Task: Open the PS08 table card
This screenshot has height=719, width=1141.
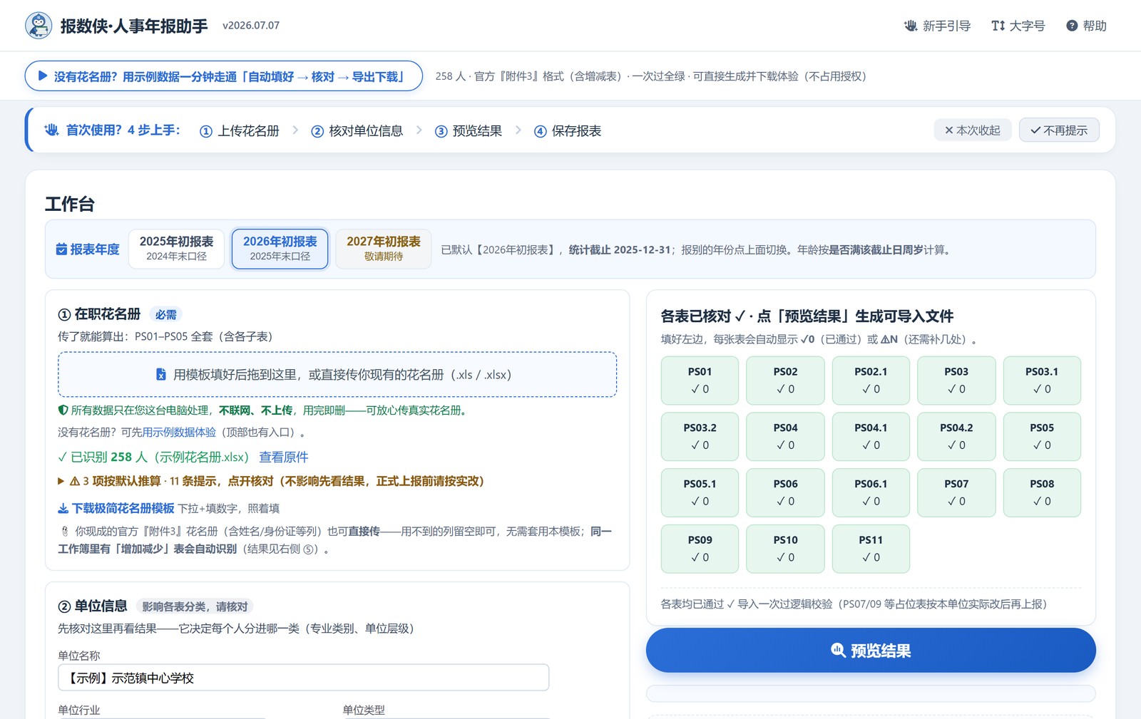Action: pos(1042,492)
